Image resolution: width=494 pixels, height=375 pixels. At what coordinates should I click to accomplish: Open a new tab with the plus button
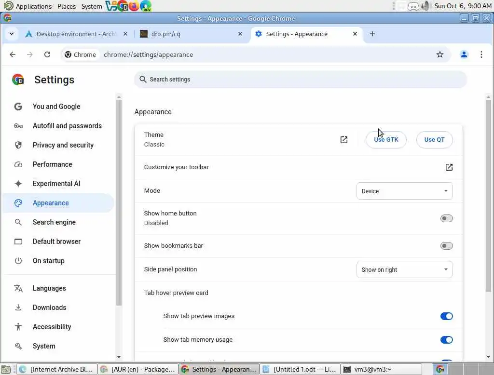[372, 34]
